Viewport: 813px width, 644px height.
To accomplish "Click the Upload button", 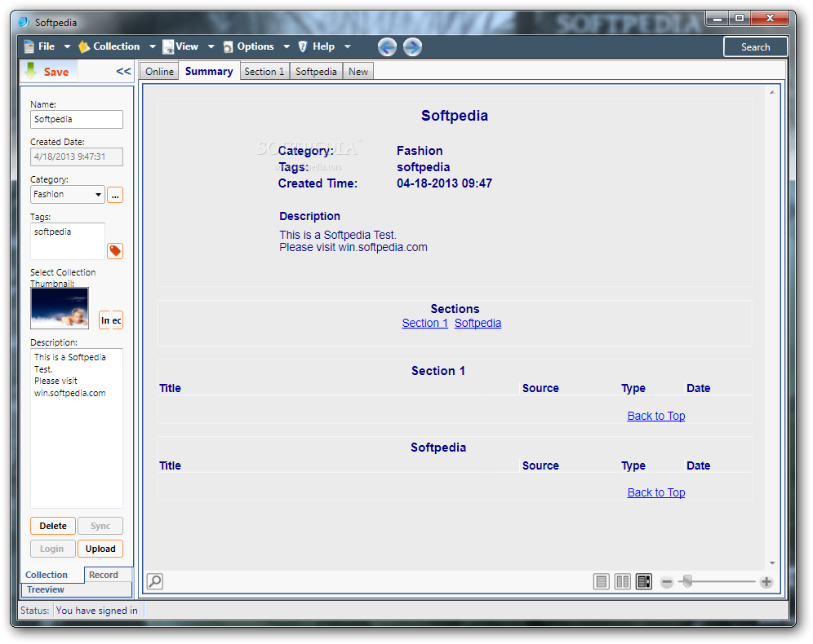I will (100, 549).
